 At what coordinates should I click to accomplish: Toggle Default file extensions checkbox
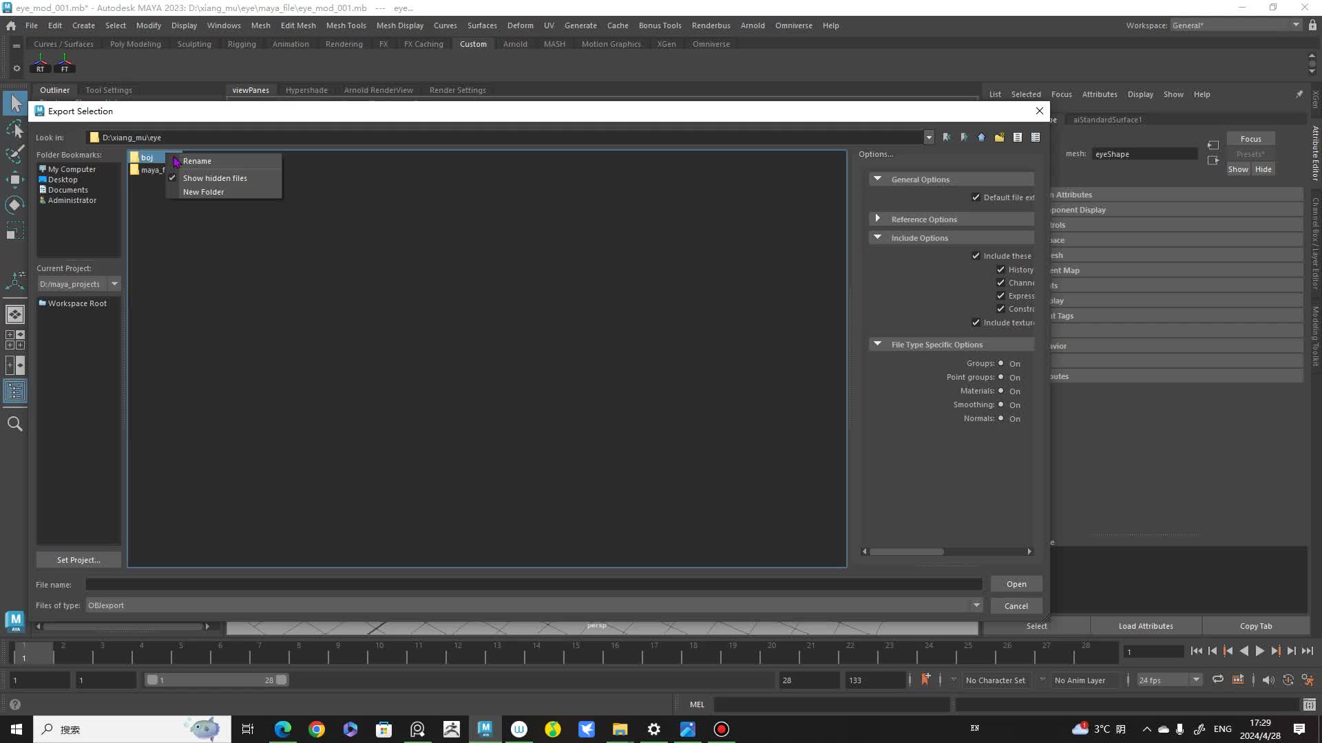(x=976, y=197)
